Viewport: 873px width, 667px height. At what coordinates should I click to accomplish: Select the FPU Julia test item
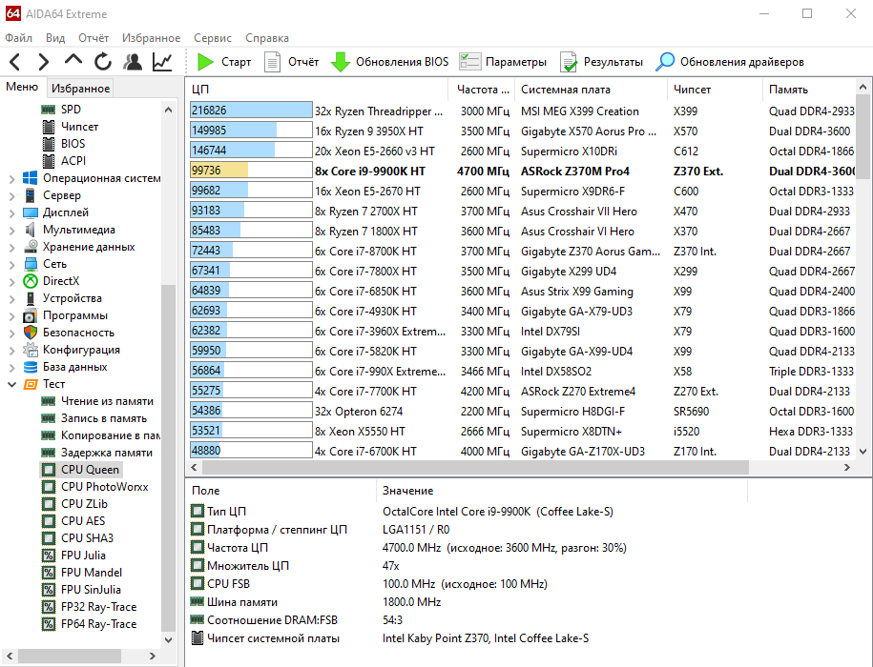pyautogui.click(x=83, y=556)
